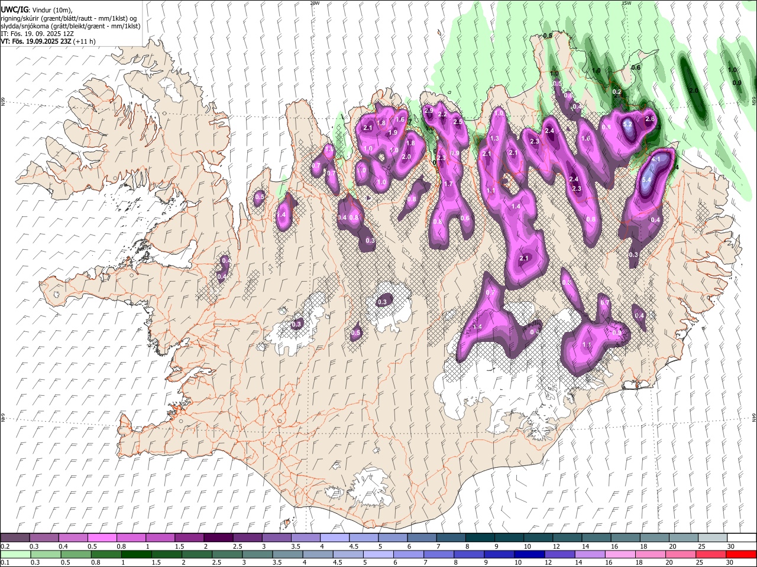757x567 pixels.
Task: Click lower legend dark green swatch between 1 and 1.5
Action: [166, 554]
